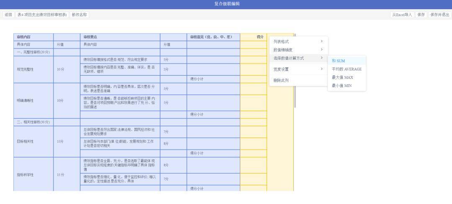This screenshot has width=452, height=204.
Task: Click the 保存 button
Action: point(421,15)
